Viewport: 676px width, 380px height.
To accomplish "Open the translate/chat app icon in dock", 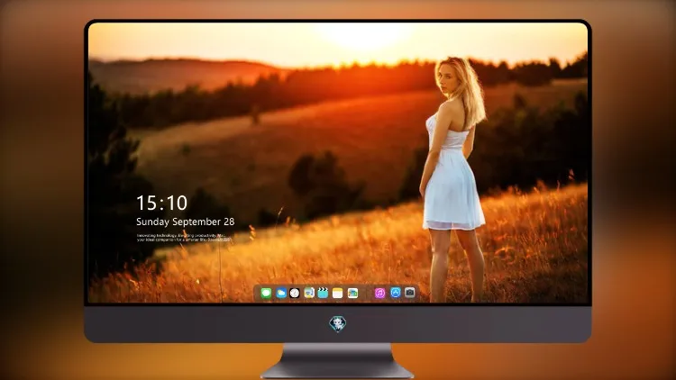I will [309, 294].
